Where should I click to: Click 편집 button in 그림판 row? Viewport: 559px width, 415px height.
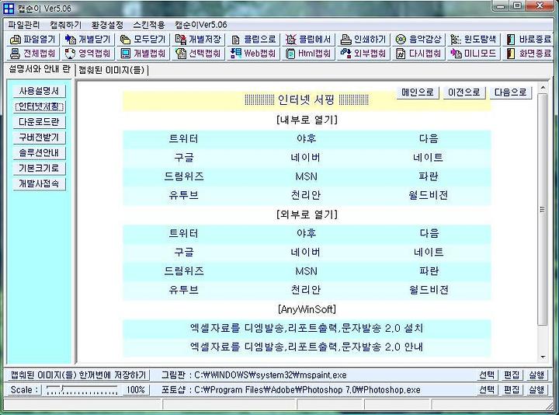tap(512, 375)
